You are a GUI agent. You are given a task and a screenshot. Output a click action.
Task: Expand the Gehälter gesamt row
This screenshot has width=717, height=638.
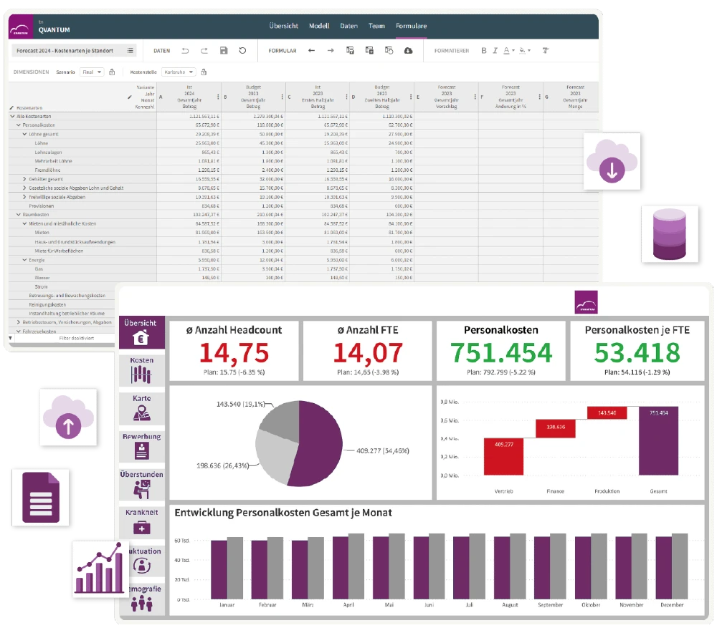pos(24,179)
